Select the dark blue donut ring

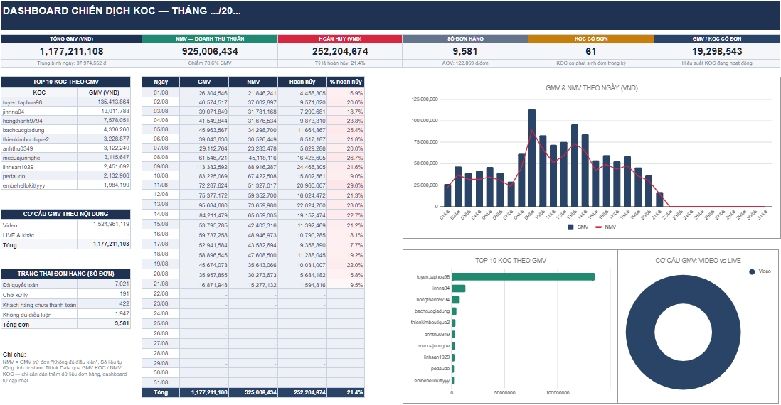pyautogui.click(x=640, y=333)
